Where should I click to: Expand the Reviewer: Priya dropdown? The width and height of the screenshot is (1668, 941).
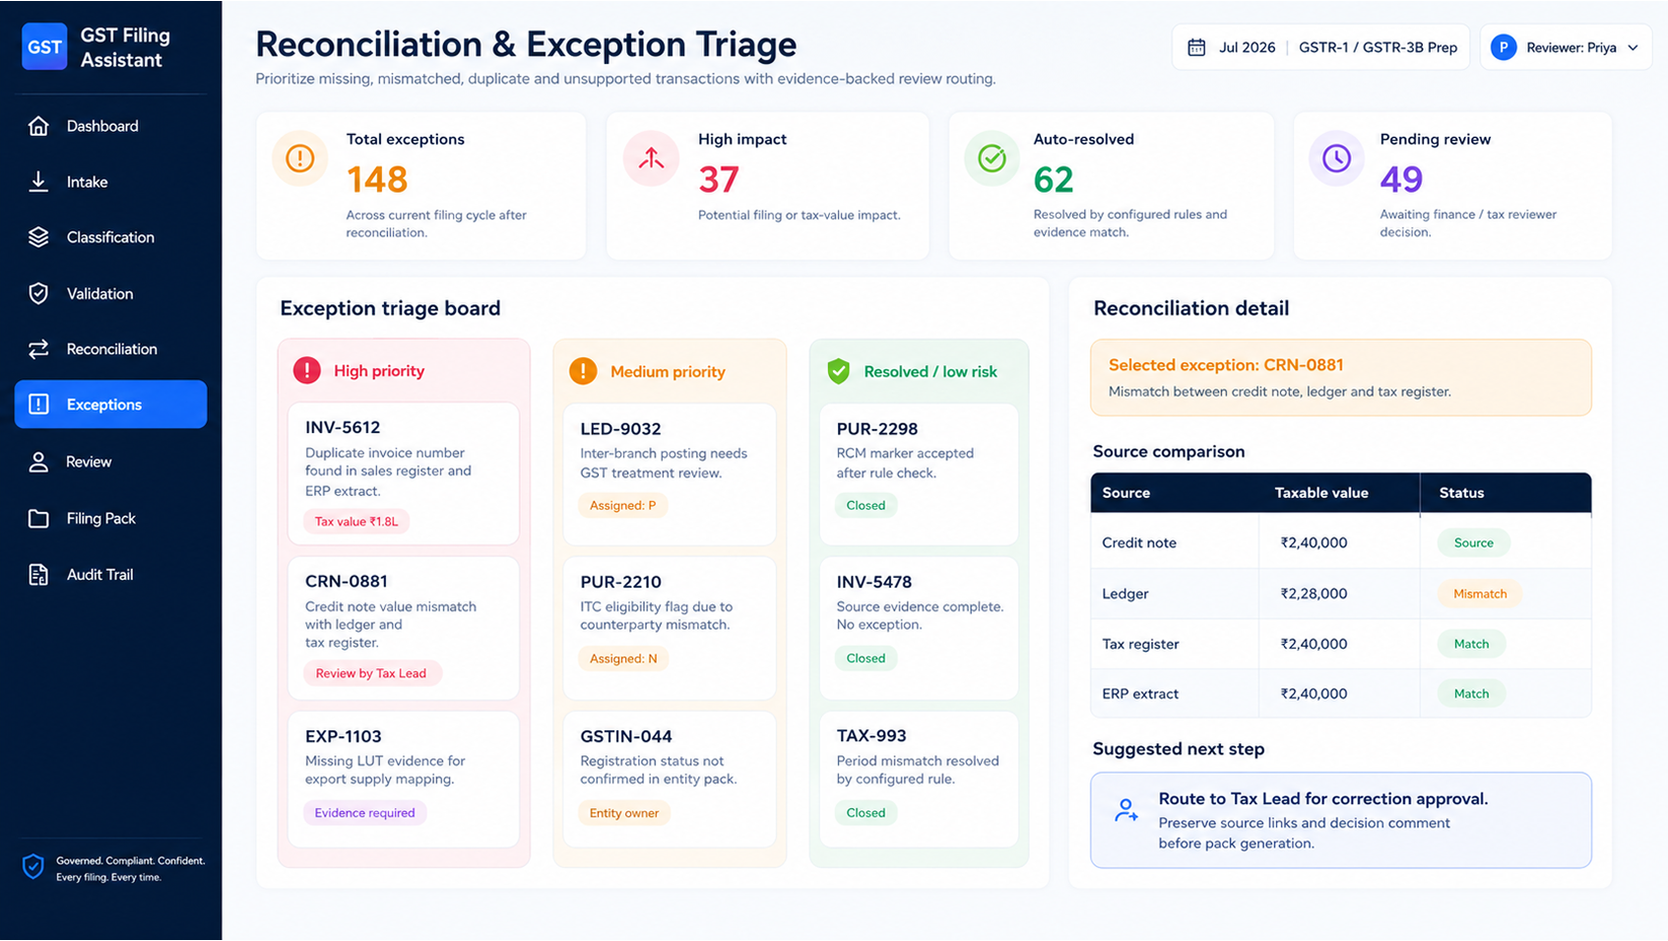pyautogui.click(x=1566, y=47)
